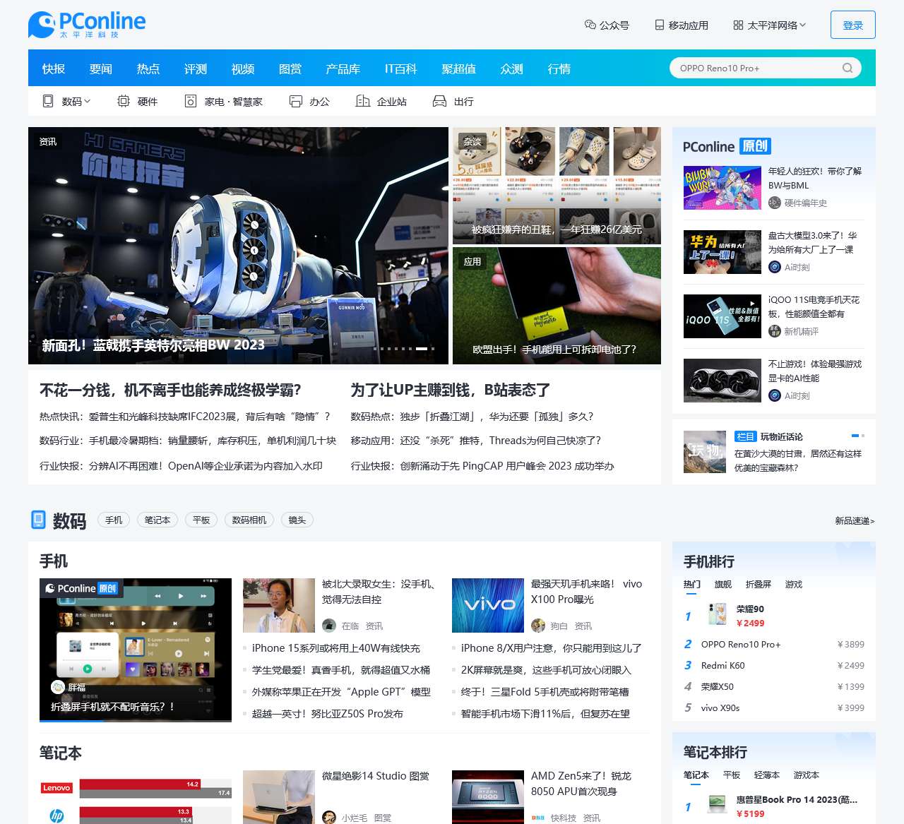Click the 办公 printer icon
904x824 pixels.
(x=295, y=101)
